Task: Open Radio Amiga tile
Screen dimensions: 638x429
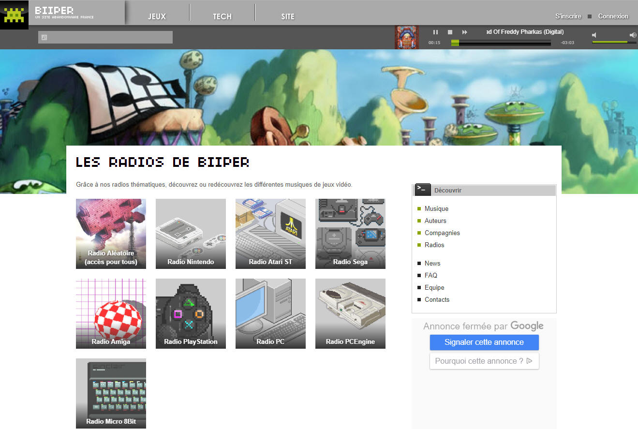Action: coord(111,313)
